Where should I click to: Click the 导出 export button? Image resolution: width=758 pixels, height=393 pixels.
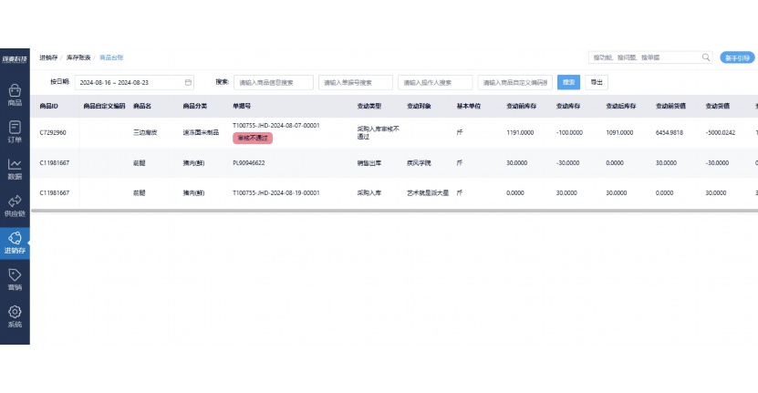click(x=597, y=82)
